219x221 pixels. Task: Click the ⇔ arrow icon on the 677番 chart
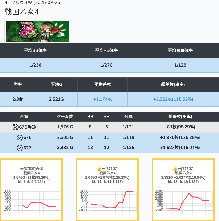(x=179, y=169)
